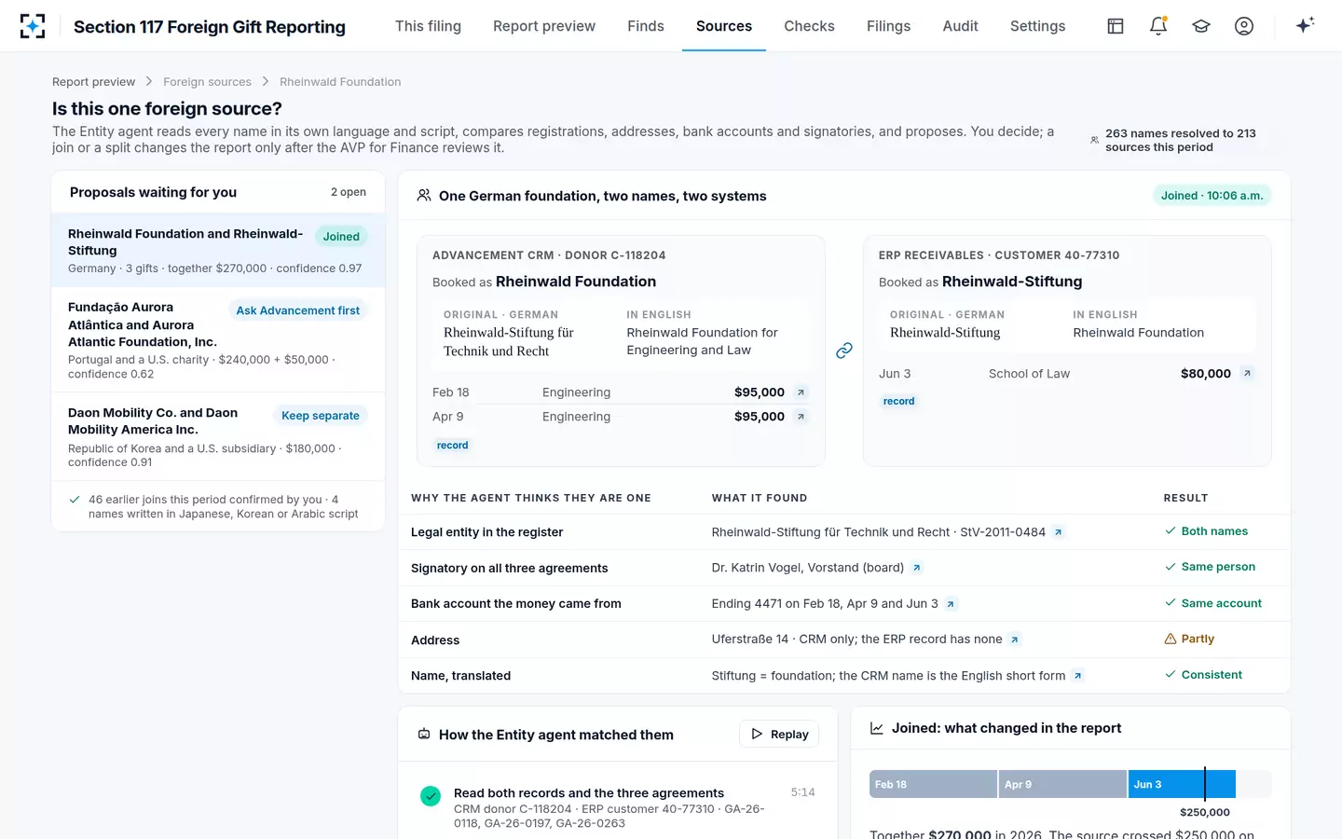This screenshot has height=839, width=1342.
Task: Open the graduation cap learning icon
Action: (1201, 26)
